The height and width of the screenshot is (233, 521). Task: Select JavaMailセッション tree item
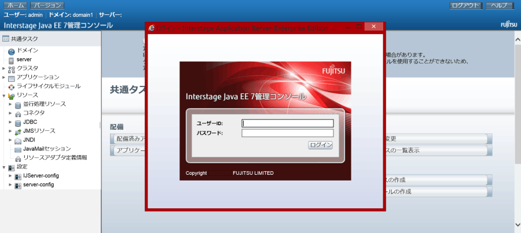pos(47,149)
